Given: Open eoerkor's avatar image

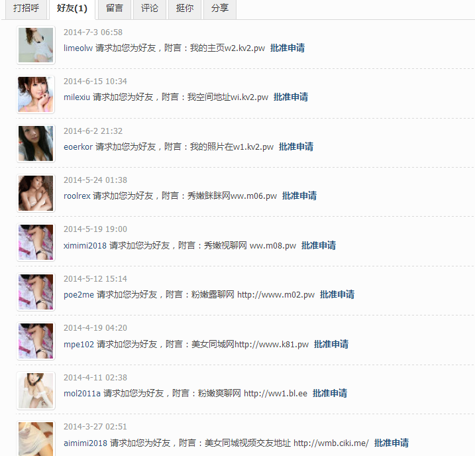Looking at the screenshot, I should [x=36, y=144].
